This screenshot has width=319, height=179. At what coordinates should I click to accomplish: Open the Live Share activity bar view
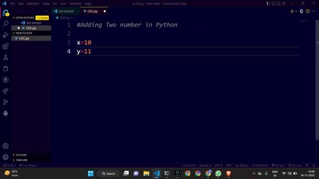[5, 90]
